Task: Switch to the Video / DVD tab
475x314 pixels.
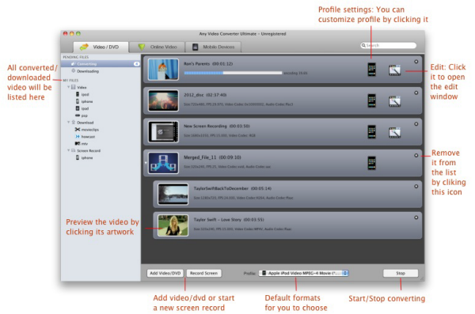Action: (x=101, y=47)
